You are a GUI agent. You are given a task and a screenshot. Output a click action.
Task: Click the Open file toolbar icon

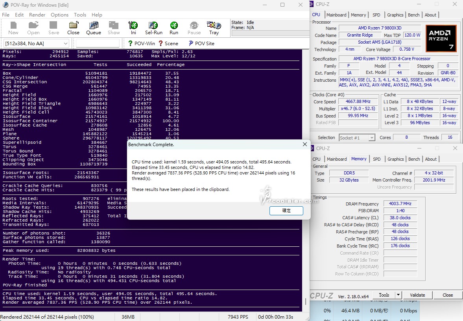pos(33,28)
